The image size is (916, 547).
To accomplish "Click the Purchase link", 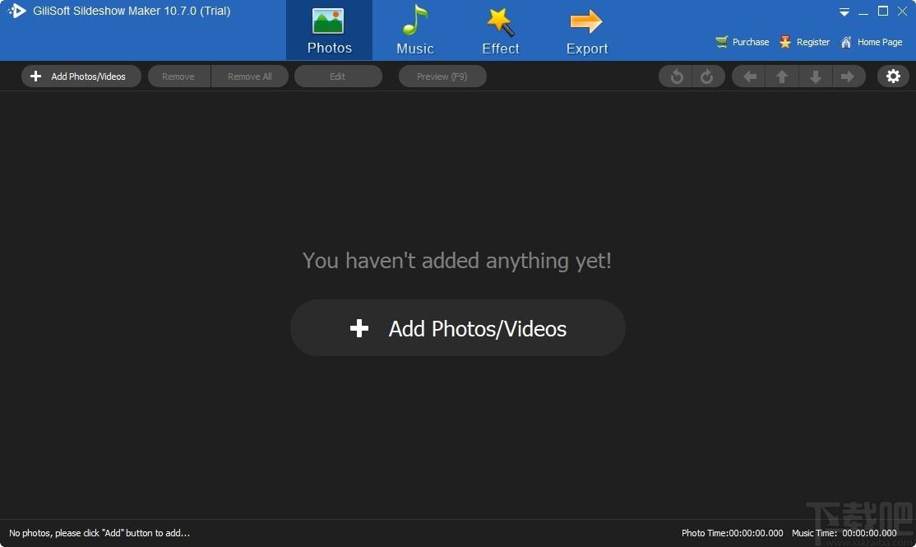I will pyautogui.click(x=743, y=42).
